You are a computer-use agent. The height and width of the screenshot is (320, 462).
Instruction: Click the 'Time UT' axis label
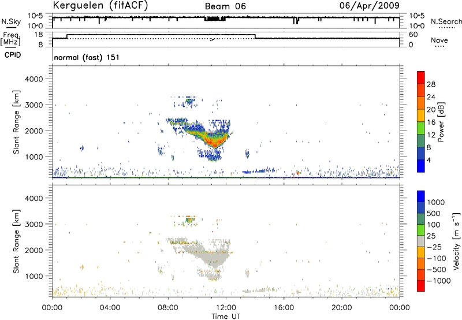point(226,317)
